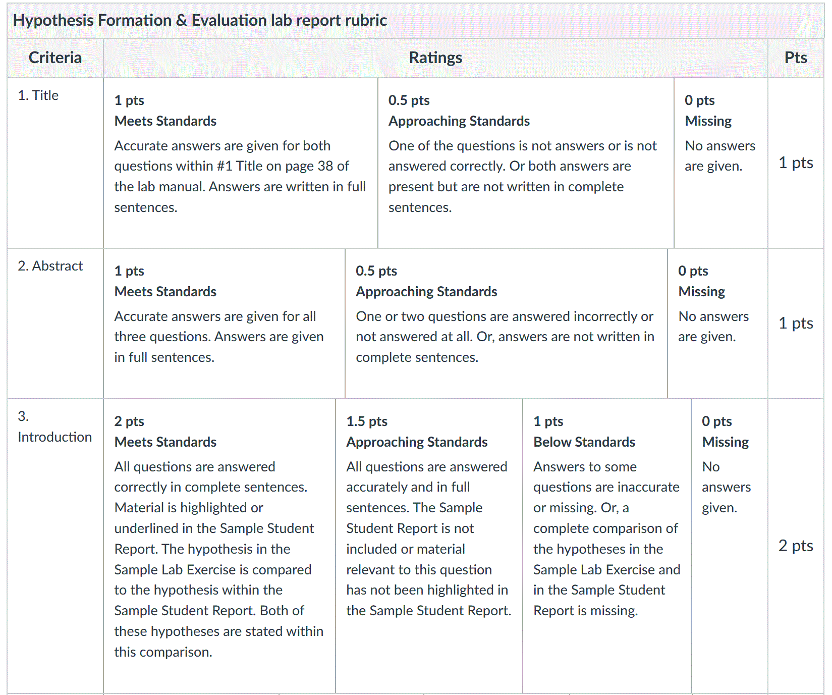Select the '2. Abstract' criterion cell
The image size is (832, 695).
point(55,323)
